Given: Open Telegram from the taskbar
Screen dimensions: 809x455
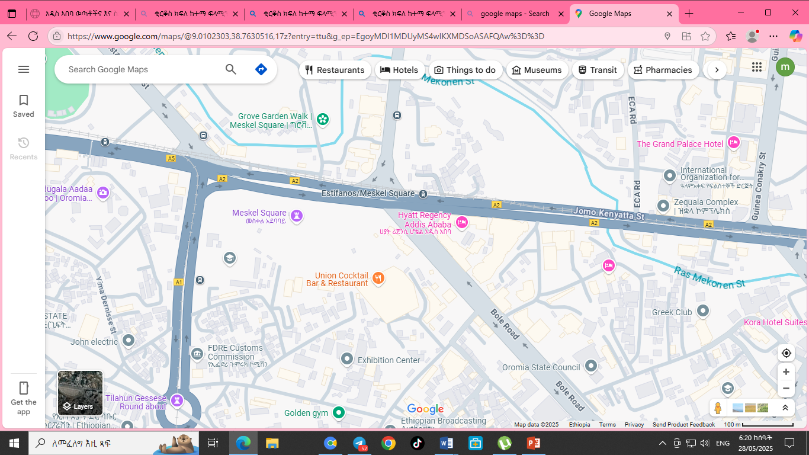Looking at the screenshot, I should click(359, 443).
